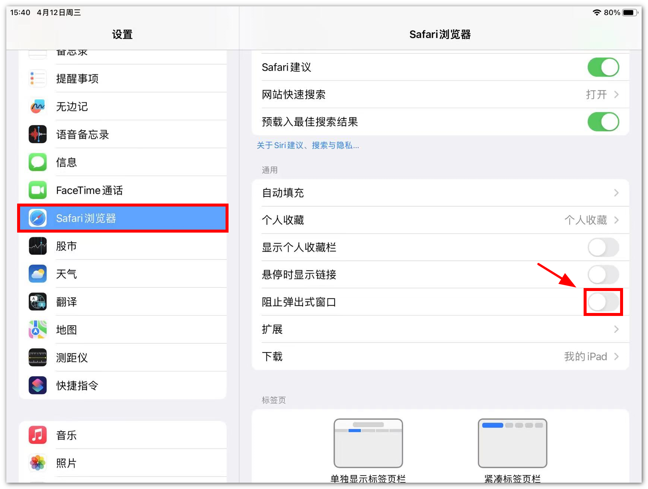Open 翻译 settings entry

pos(123,302)
